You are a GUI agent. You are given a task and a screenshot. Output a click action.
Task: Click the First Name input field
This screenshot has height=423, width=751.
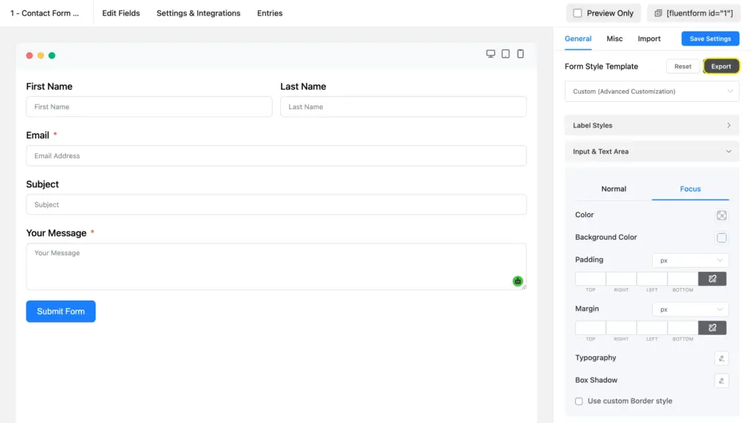coord(149,107)
